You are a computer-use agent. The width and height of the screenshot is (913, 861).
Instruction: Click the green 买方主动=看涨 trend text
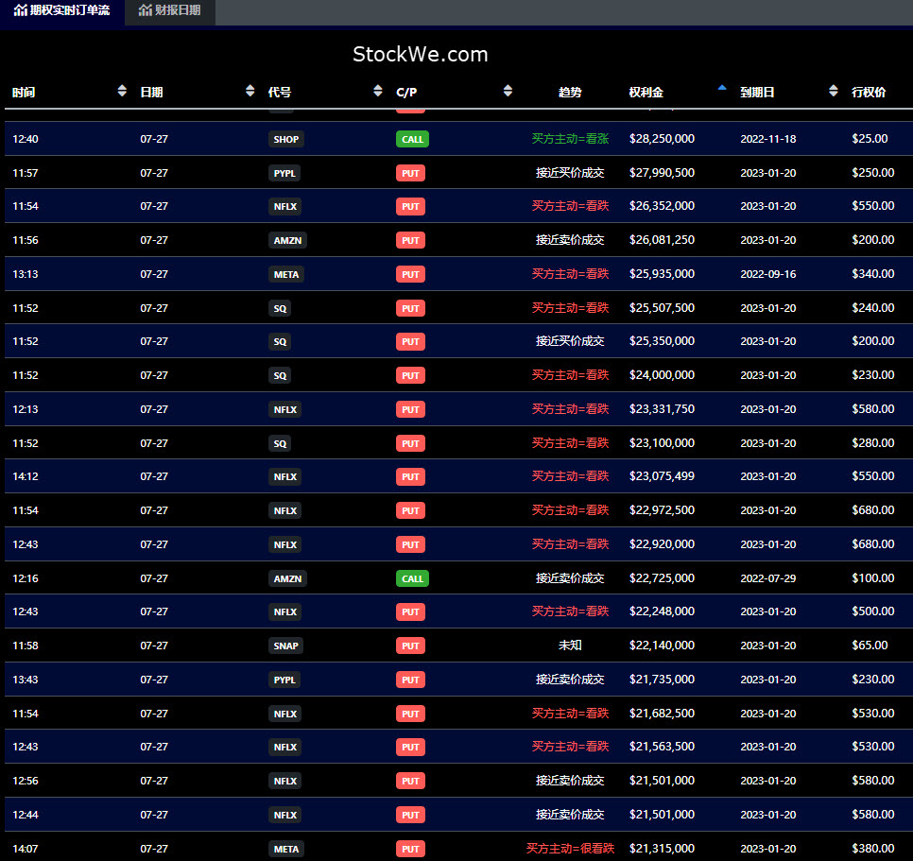click(570, 139)
